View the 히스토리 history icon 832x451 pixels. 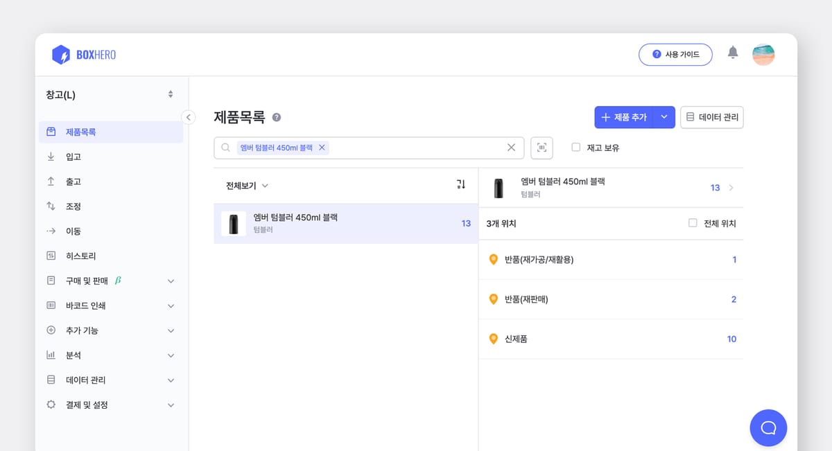51,256
